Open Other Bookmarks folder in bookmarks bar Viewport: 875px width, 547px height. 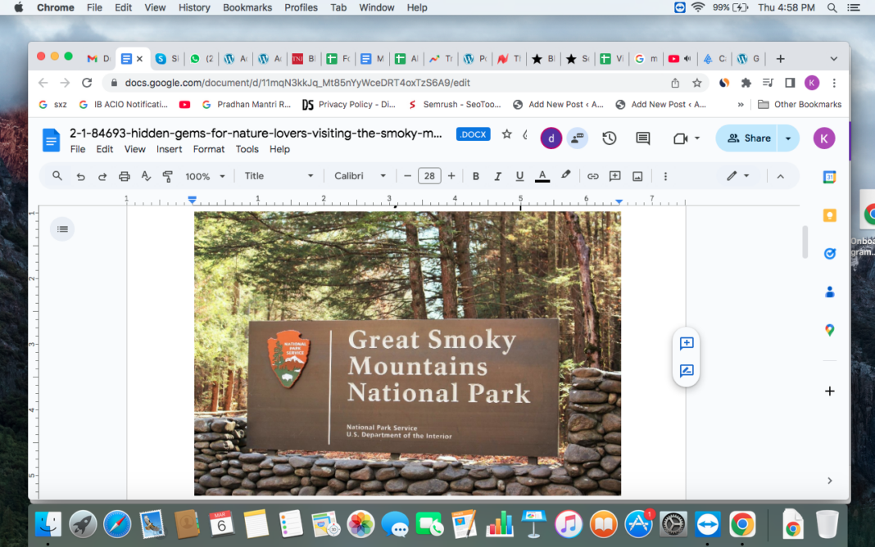pos(800,104)
